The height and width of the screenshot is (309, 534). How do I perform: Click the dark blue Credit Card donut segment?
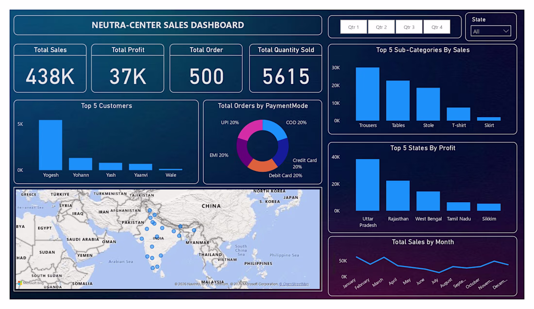283,152
